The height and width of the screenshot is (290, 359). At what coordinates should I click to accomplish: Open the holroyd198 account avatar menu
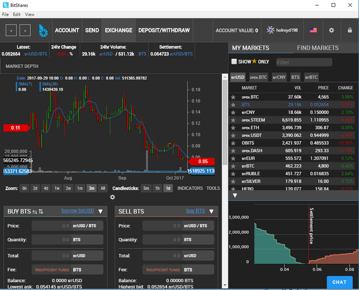click(282, 30)
